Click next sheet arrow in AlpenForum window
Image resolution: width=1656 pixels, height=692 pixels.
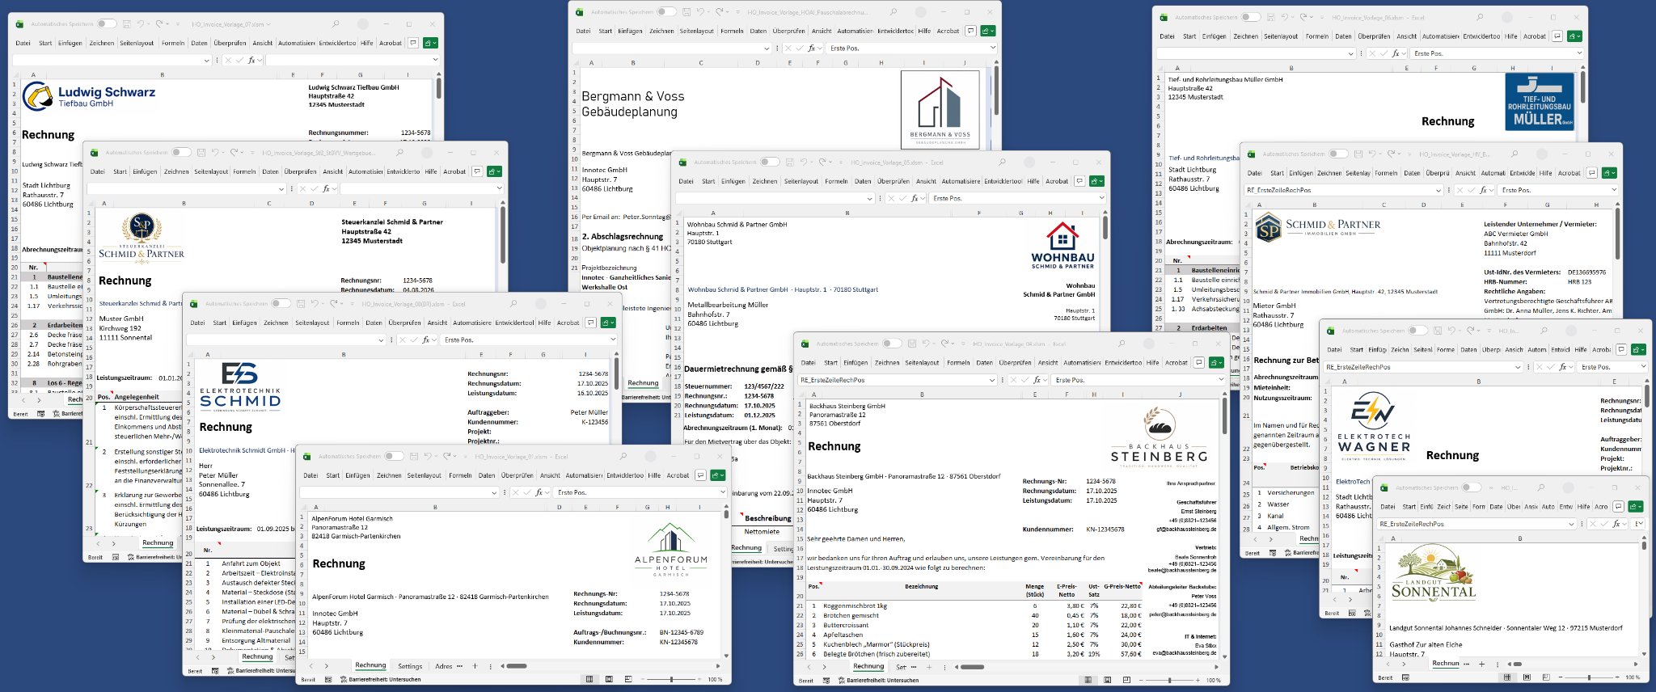327,666
